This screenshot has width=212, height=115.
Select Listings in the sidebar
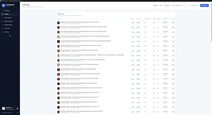coord(10,14)
